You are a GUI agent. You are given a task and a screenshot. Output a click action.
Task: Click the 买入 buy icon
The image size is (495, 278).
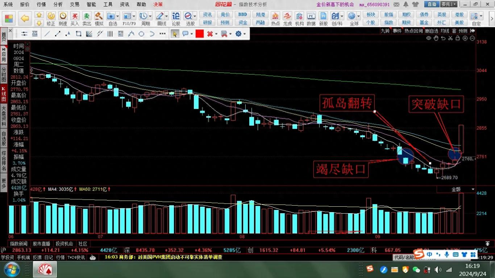click(x=75, y=19)
